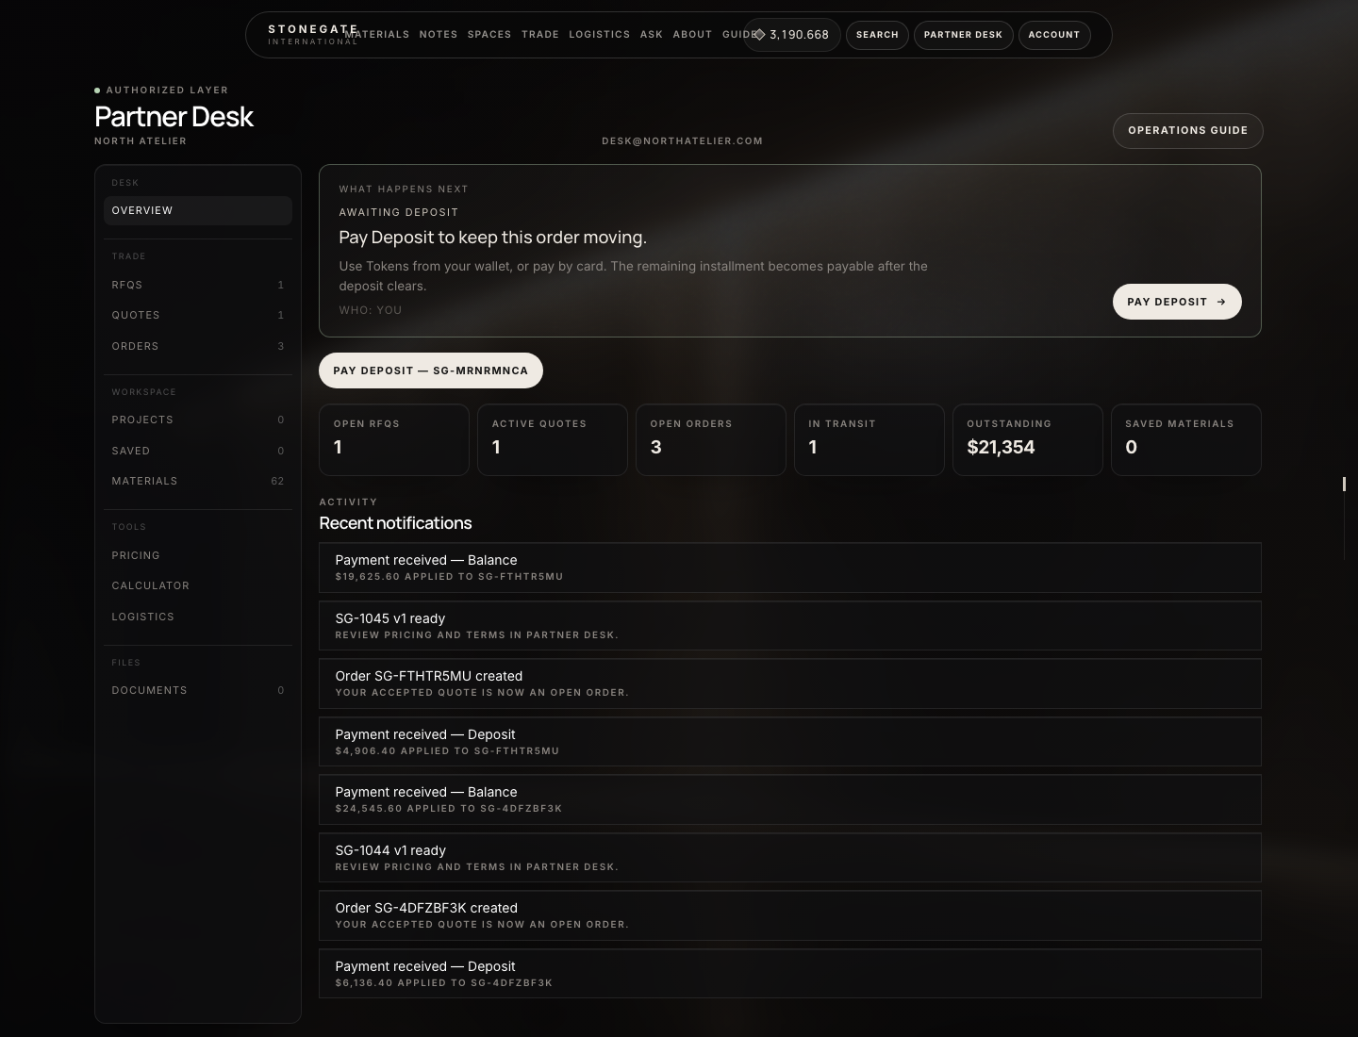Open RFQs in the sidebar
Viewport: 1358px width, 1037px height.
(x=198, y=285)
